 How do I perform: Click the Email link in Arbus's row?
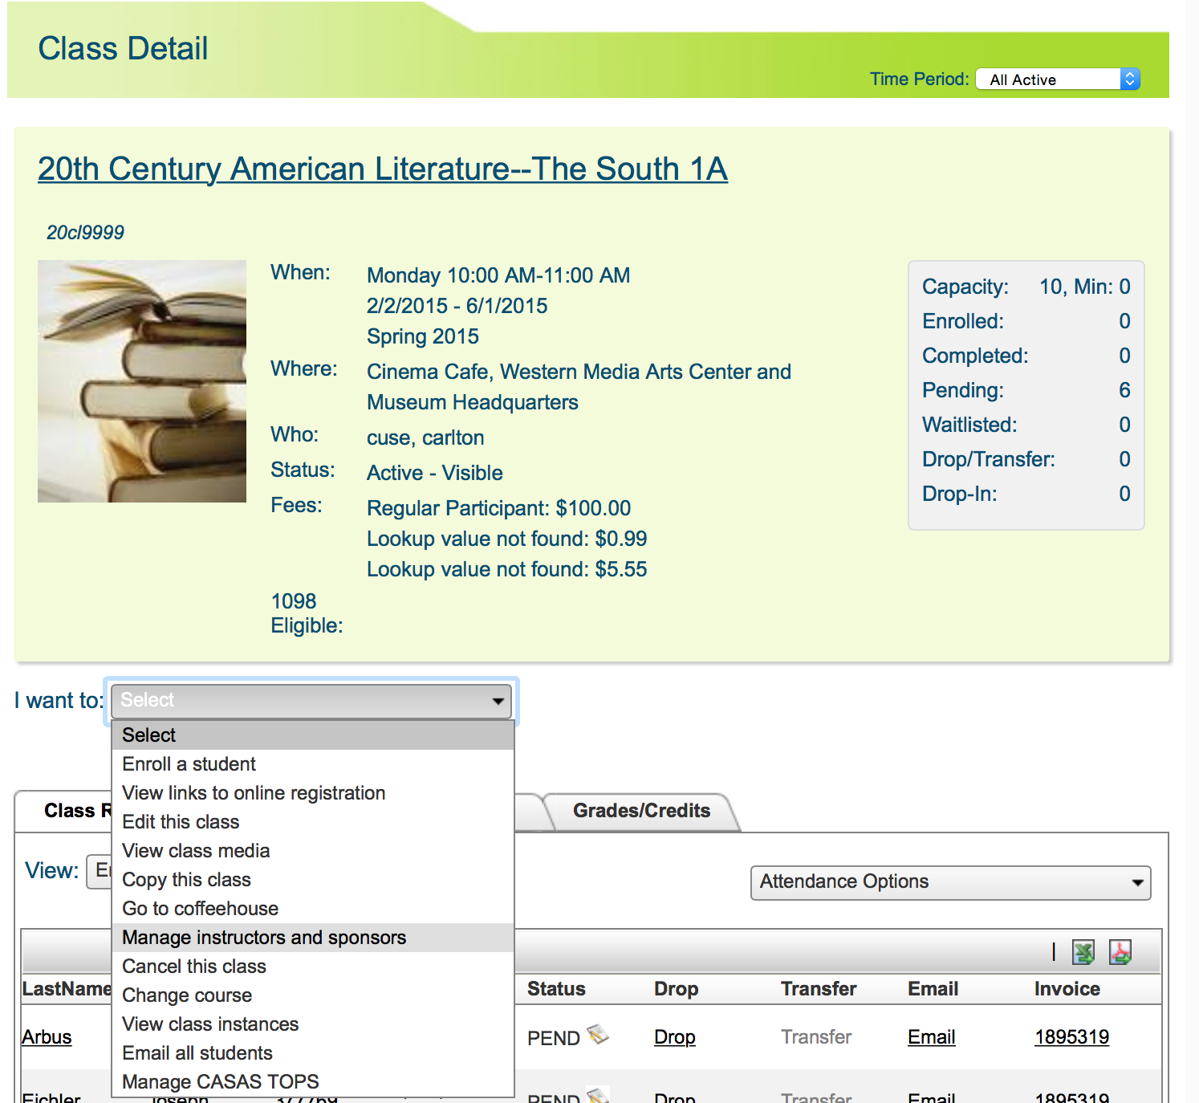pos(931,1037)
